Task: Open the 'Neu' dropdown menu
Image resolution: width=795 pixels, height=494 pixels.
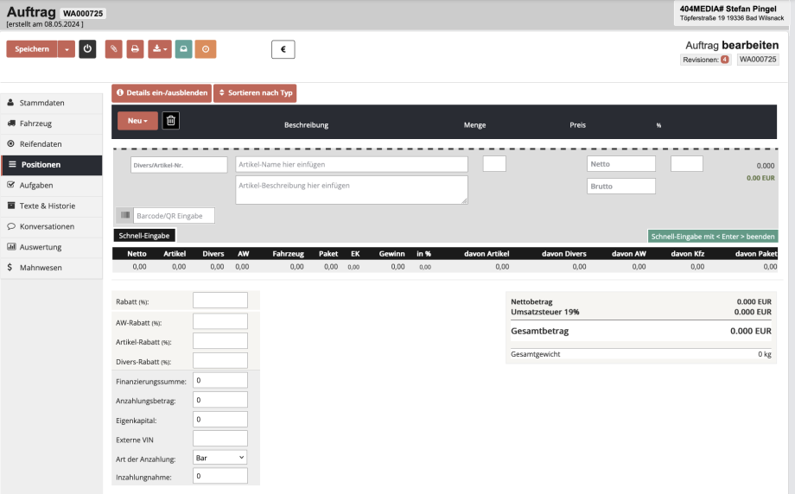Action: pos(137,121)
